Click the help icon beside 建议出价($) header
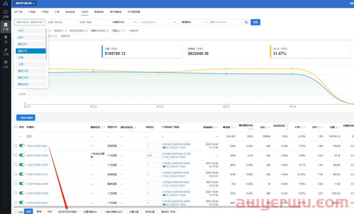The width and height of the screenshot is (354, 214). tap(135, 128)
